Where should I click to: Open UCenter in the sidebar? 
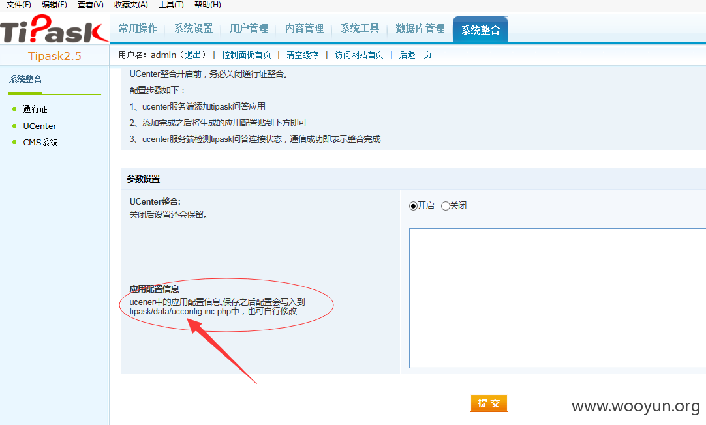pyautogui.click(x=40, y=126)
